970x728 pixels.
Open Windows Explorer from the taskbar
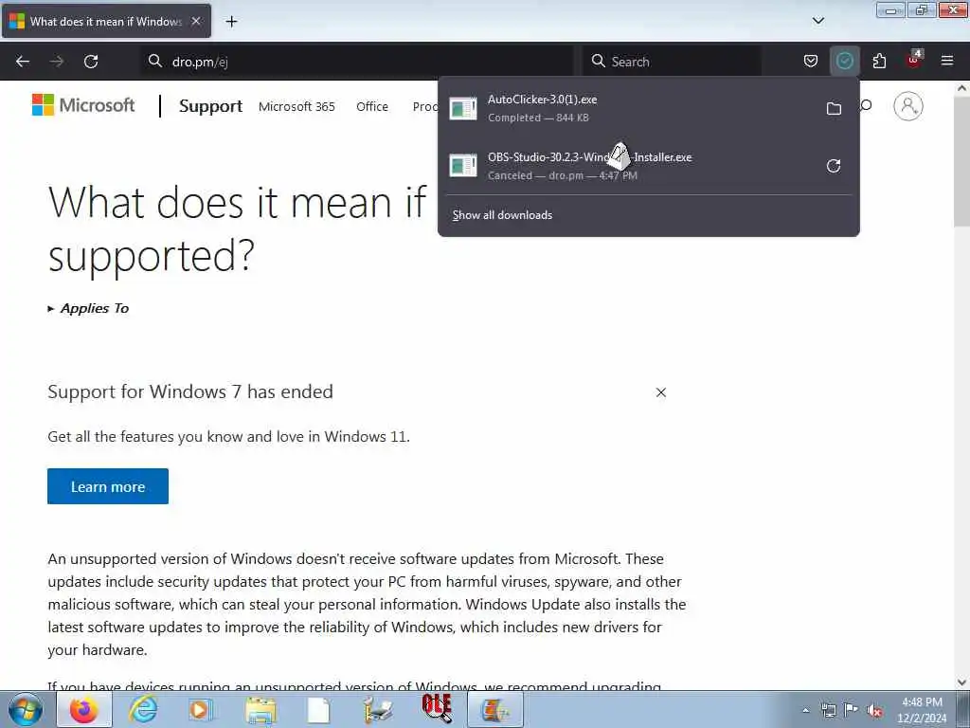pos(260,709)
